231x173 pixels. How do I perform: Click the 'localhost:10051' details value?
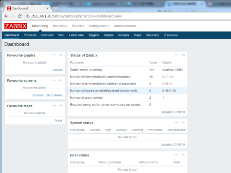pos(173,70)
